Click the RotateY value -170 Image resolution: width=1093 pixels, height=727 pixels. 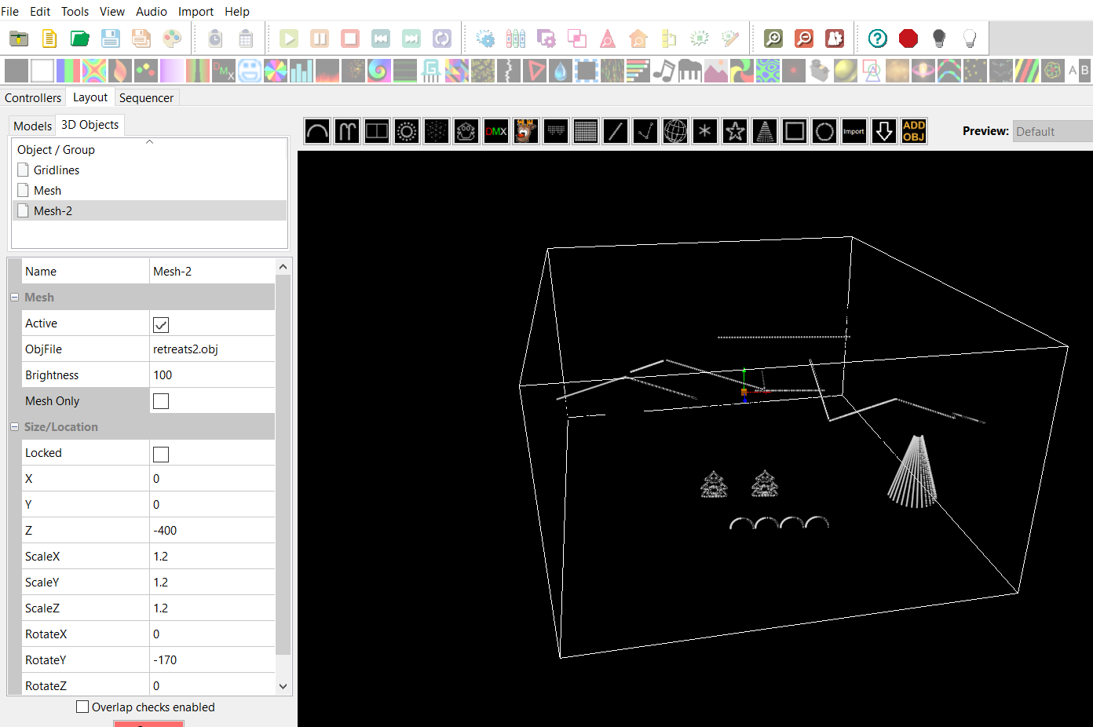(x=212, y=660)
